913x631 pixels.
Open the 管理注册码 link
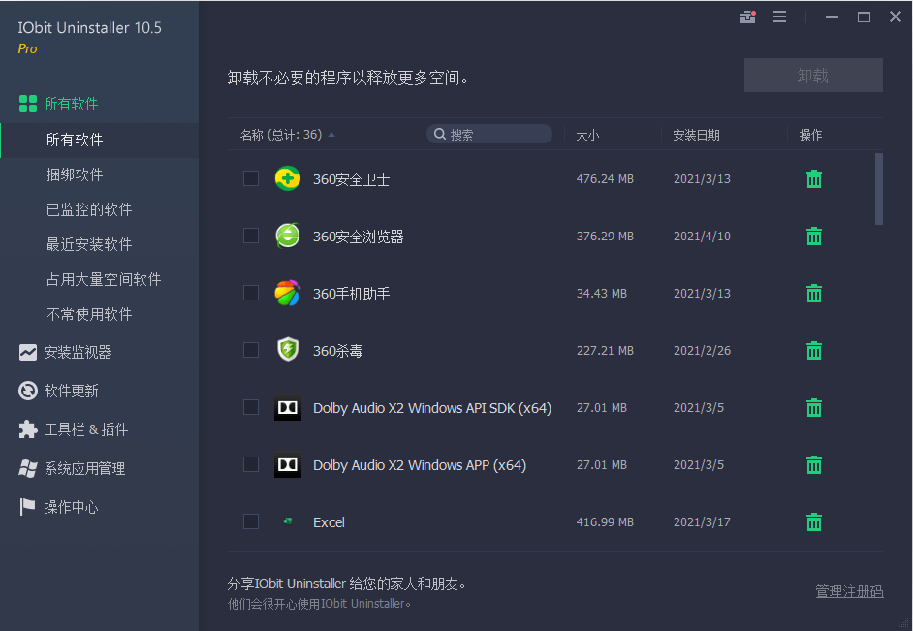tap(849, 590)
